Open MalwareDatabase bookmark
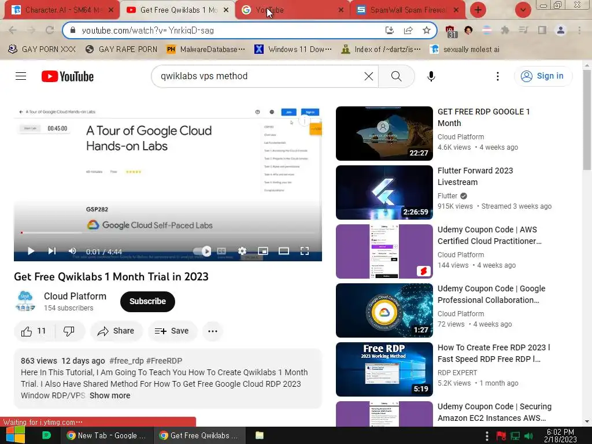The image size is (592, 444). [206, 50]
